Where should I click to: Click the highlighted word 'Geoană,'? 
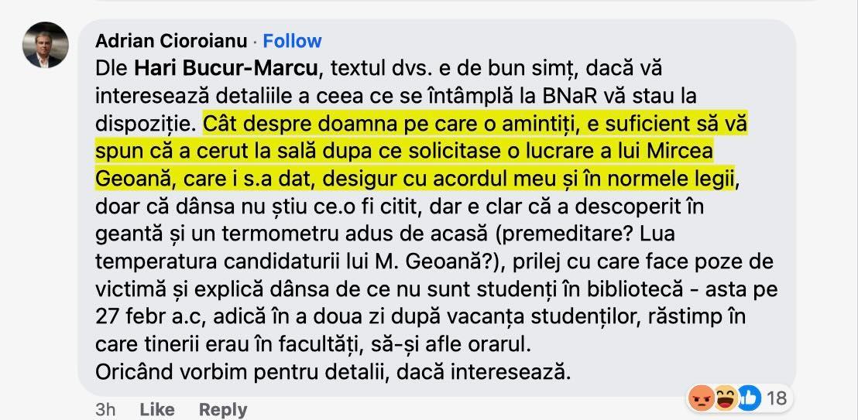coord(131,179)
